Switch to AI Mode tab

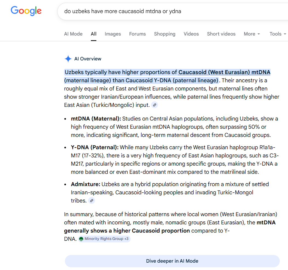[73, 34]
